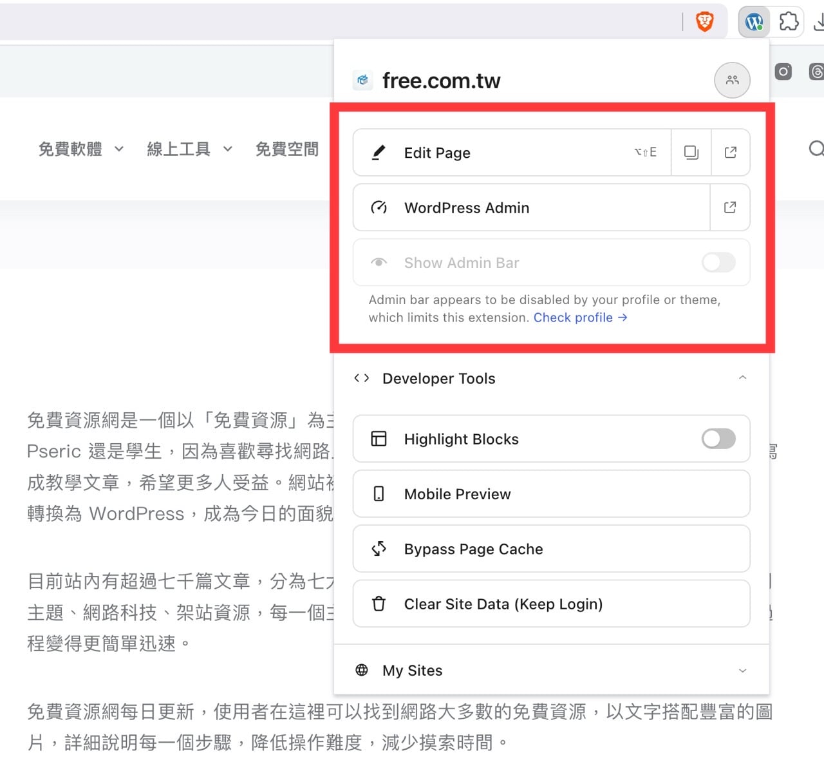Click the Bypass Page Cache button
The image size is (824, 773).
(551, 549)
